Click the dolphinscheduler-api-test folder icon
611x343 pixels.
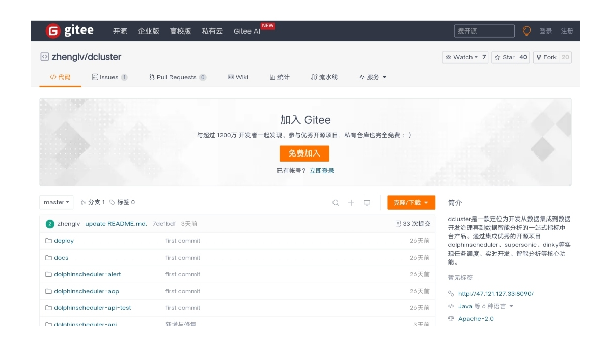click(x=49, y=308)
